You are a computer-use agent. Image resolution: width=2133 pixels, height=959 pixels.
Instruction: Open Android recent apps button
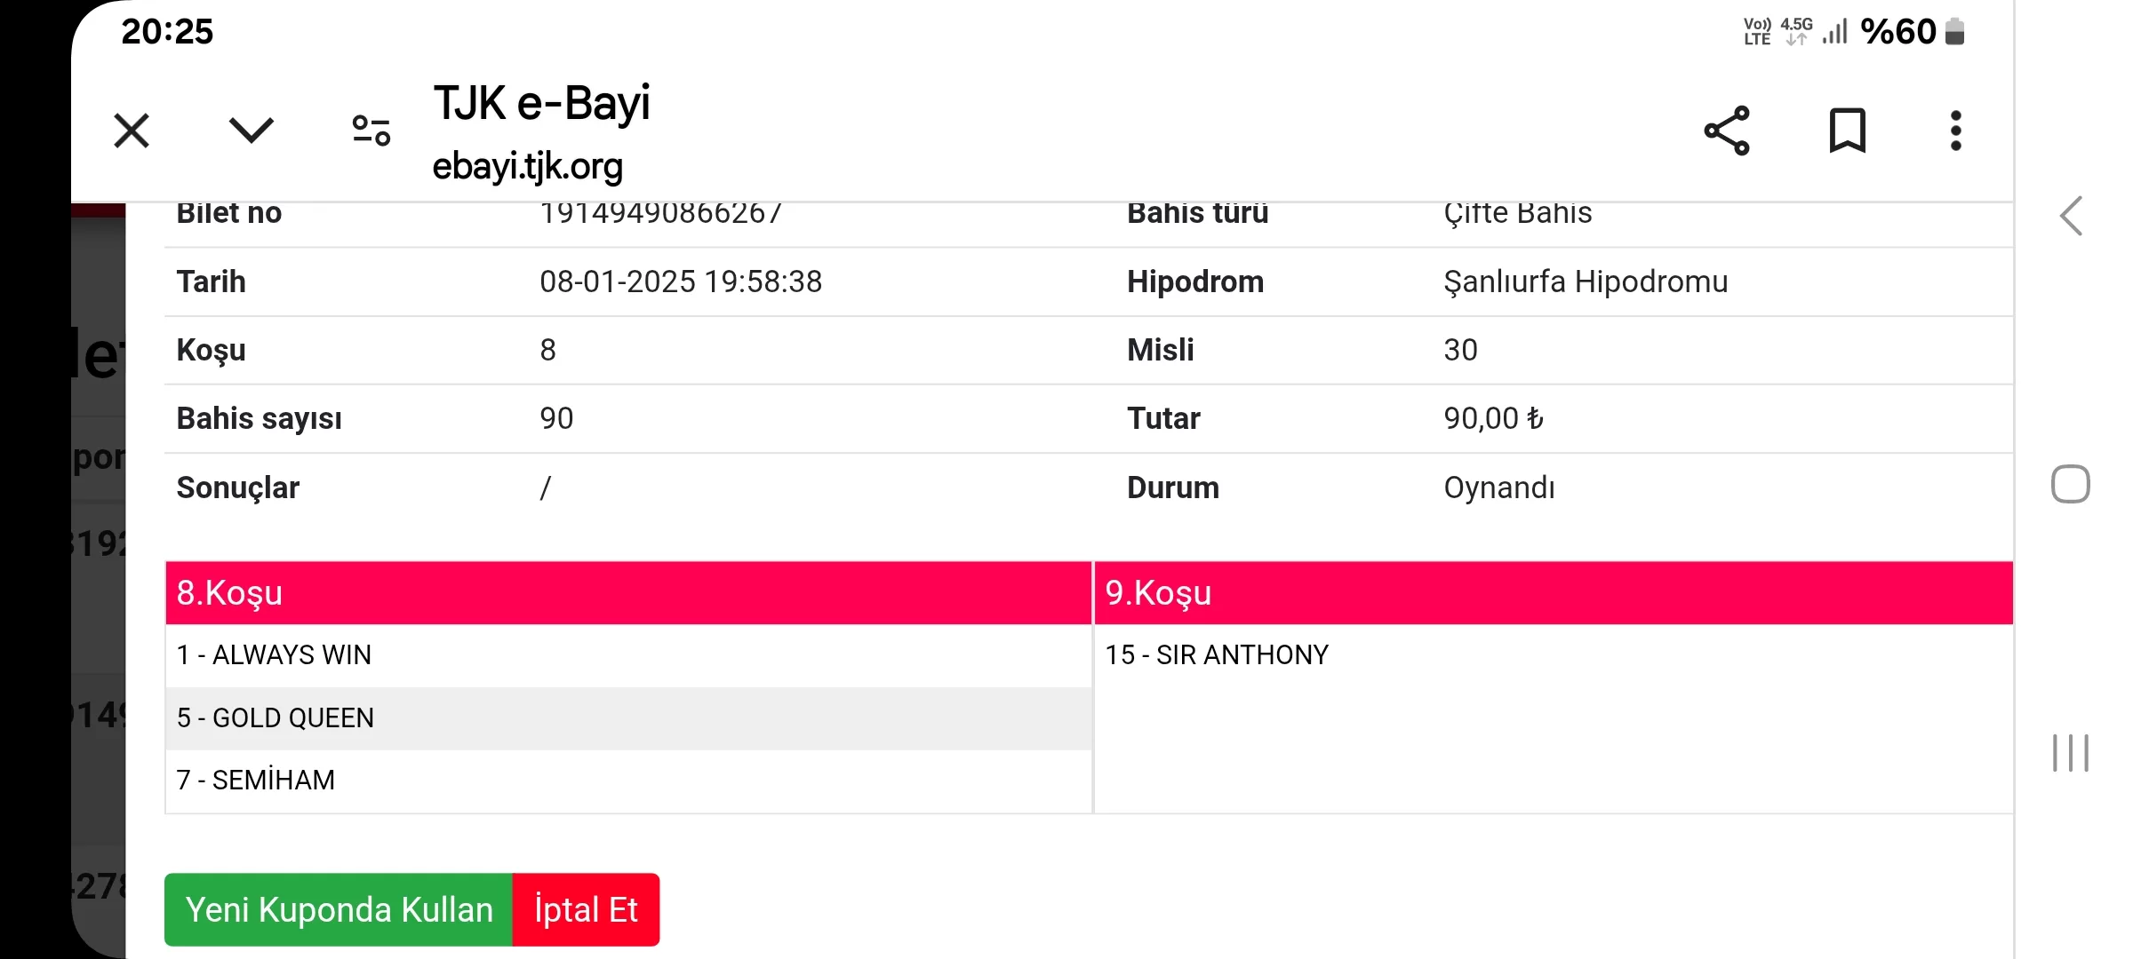coord(2070,753)
